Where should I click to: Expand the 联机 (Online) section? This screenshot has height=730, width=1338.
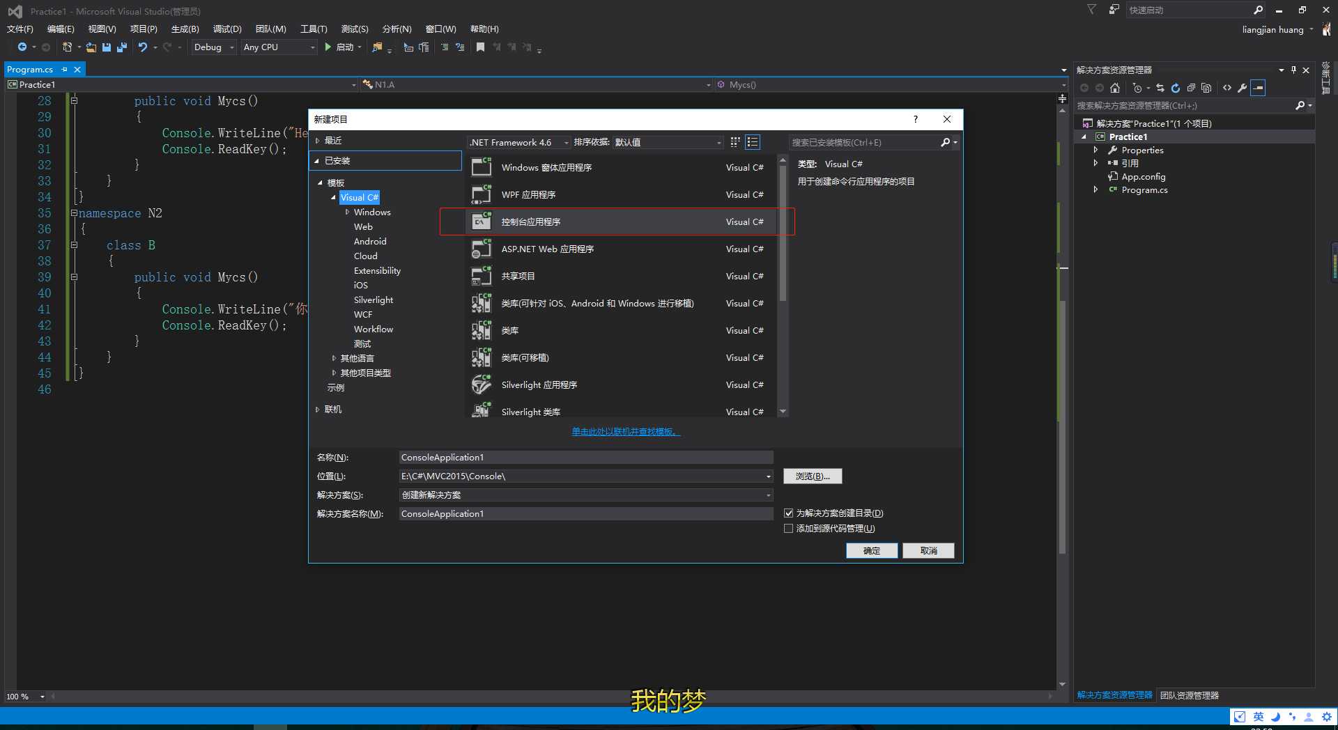pos(317,410)
